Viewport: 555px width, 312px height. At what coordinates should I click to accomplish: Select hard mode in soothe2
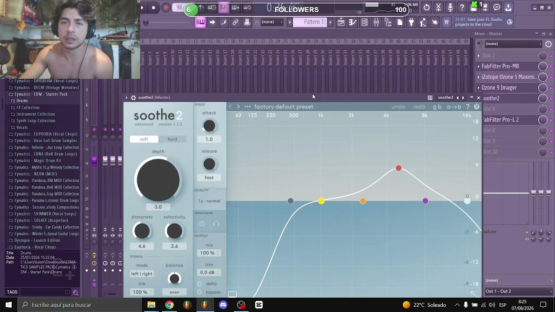[172, 139]
